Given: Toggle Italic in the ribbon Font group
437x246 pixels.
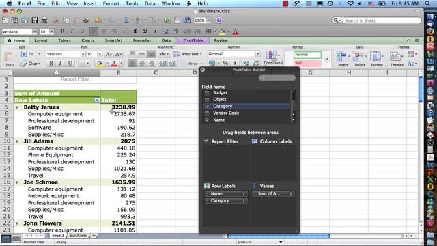Looking at the screenshot, I should pyautogui.click(x=60, y=64).
